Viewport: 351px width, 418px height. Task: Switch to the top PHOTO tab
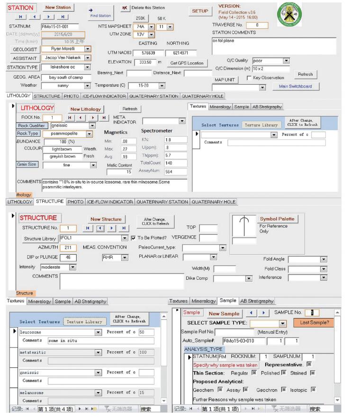tap(71, 96)
